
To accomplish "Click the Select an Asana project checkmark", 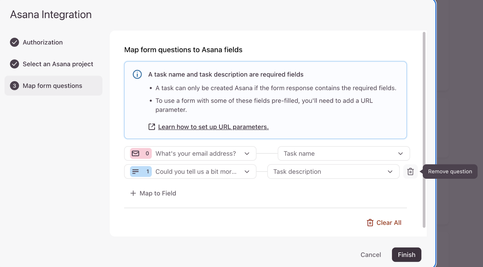I will point(14,64).
